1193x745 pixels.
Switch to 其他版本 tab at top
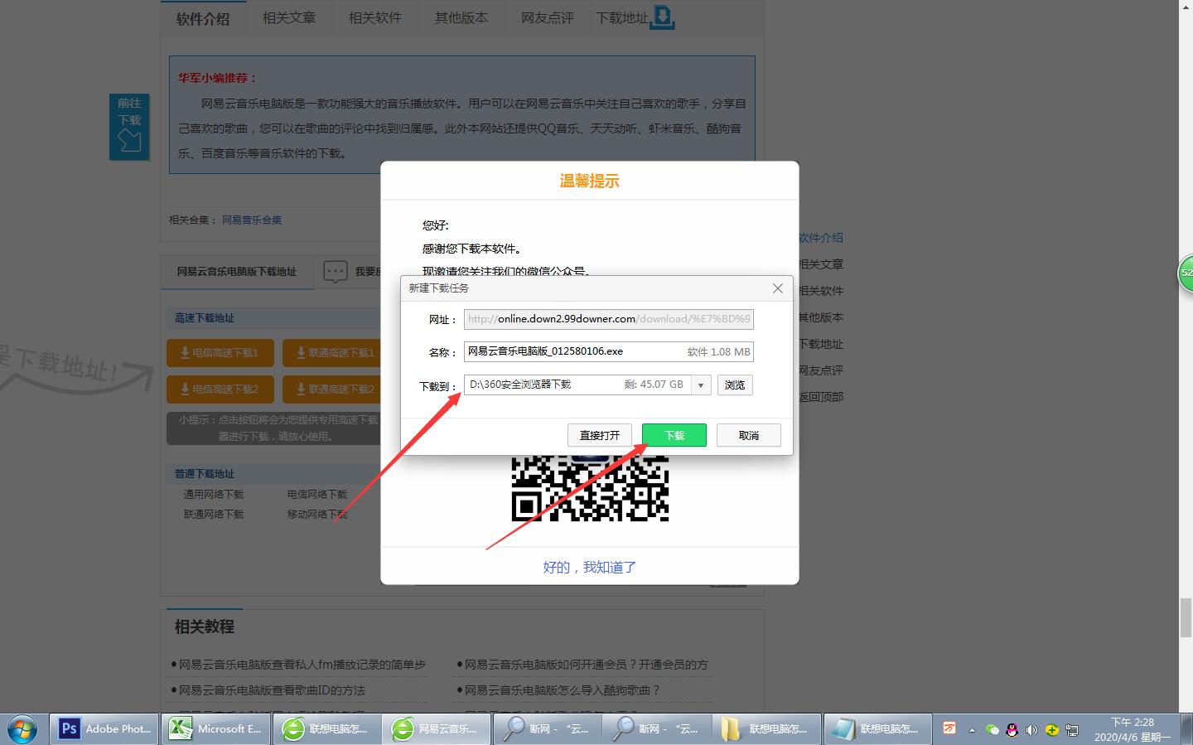[461, 17]
